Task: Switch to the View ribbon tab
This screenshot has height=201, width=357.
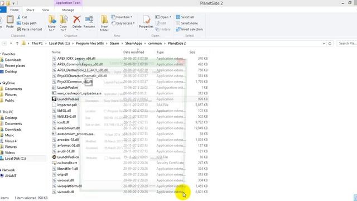Action: point(46,10)
